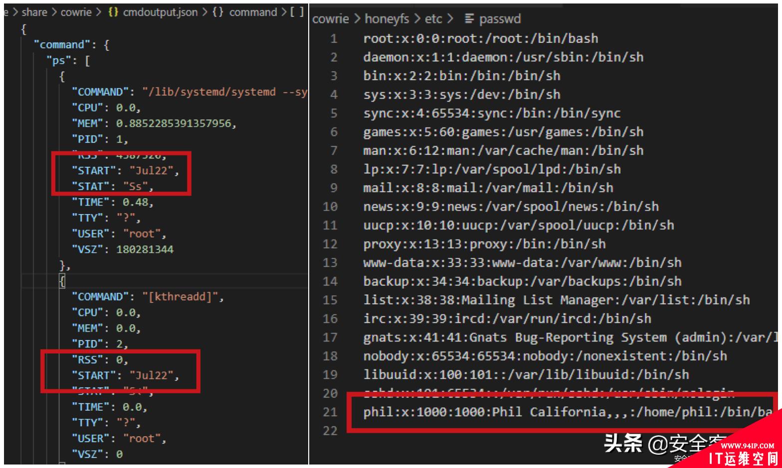782x468 pixels.
Task: Click the irc:x:39:39 ircd passwd line
Action: pyautogui.click(x=507, y=319)
